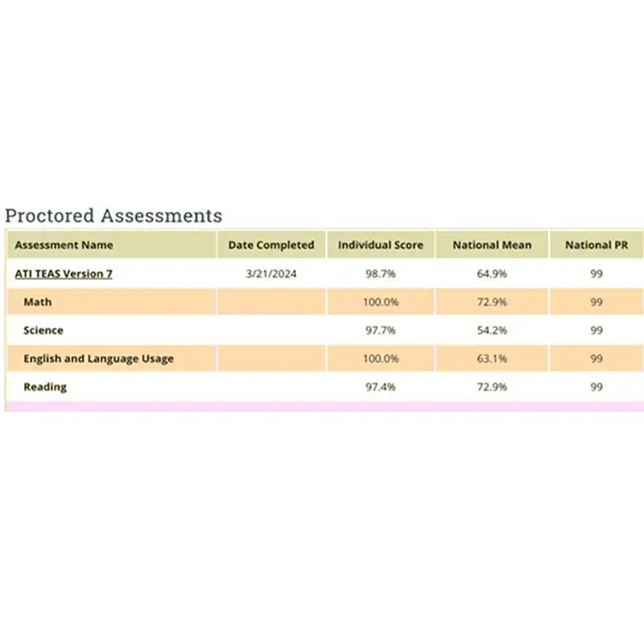
Task: Click the National PR value 99 for Math
Action: click(596, 302)
